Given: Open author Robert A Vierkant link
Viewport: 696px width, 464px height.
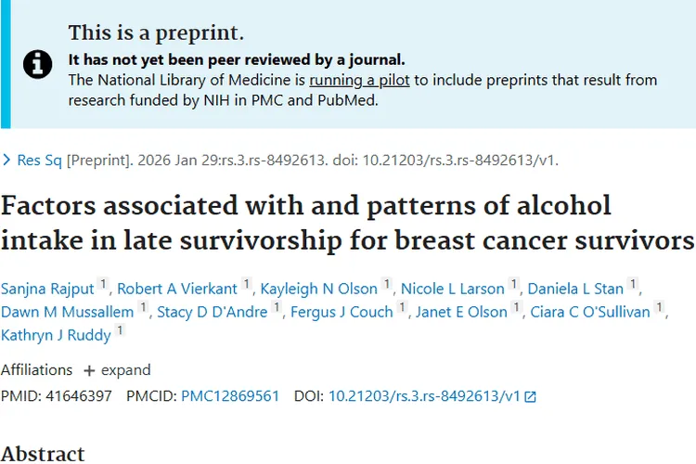Looking at the screenshot, I should [176, 289].
